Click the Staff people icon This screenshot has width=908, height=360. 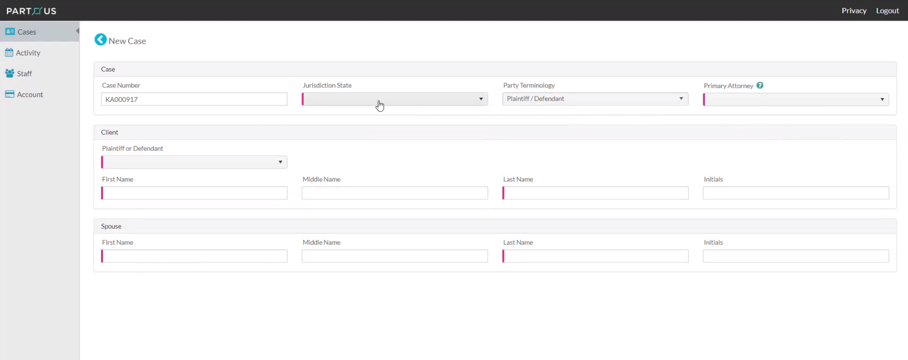click(10, 73)
